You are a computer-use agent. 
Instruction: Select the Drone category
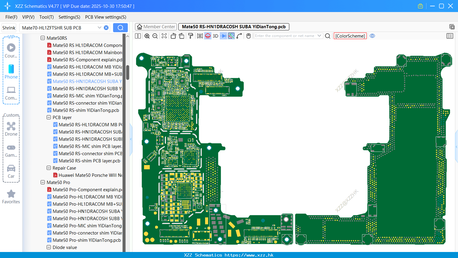click(x=11, y=129)
